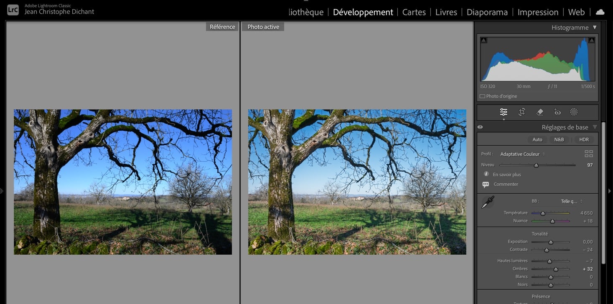Collapse the Réglages de base panel
Screen dimensions: 613x304
click(x=595, y=127)
